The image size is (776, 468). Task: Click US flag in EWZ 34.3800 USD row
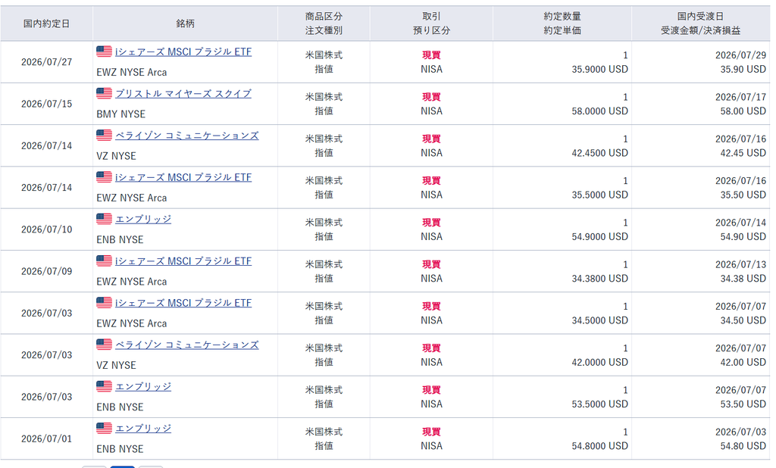(x=104, y=261)
